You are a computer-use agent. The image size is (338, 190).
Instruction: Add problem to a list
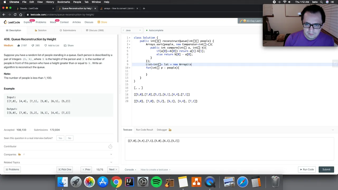52,45
